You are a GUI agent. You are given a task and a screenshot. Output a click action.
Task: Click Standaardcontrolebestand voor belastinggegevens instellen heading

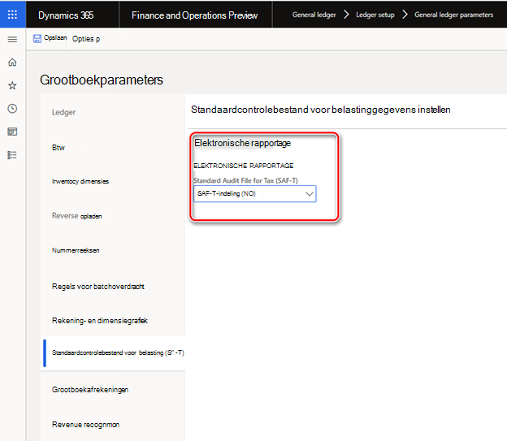[320, 110]
